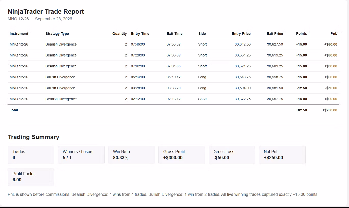Pick exit time 05:19:12
Image resolution: width=349 pixels, height=208 pixels.
(x=173, y=77)
